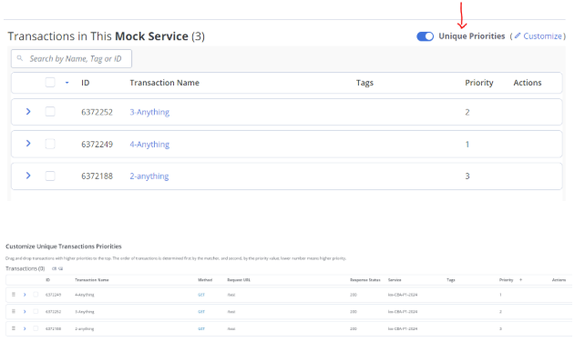Viewport: 585px width, 362px height.
Task: Check the box for transaction 6372252 in Mock Service table
Action: (x=50, y=112)
